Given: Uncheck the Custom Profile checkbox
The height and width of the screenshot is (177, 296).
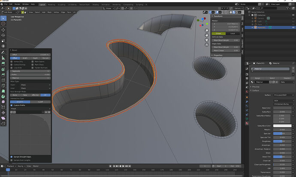Looking at the screenshot, I should coord(12,105).
